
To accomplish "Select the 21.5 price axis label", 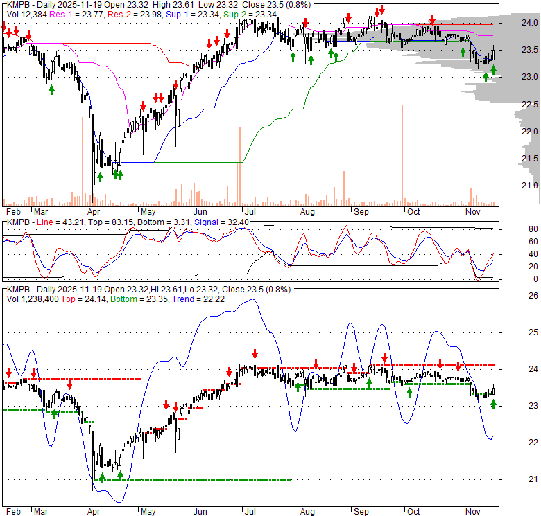I will tap(529, 159).
